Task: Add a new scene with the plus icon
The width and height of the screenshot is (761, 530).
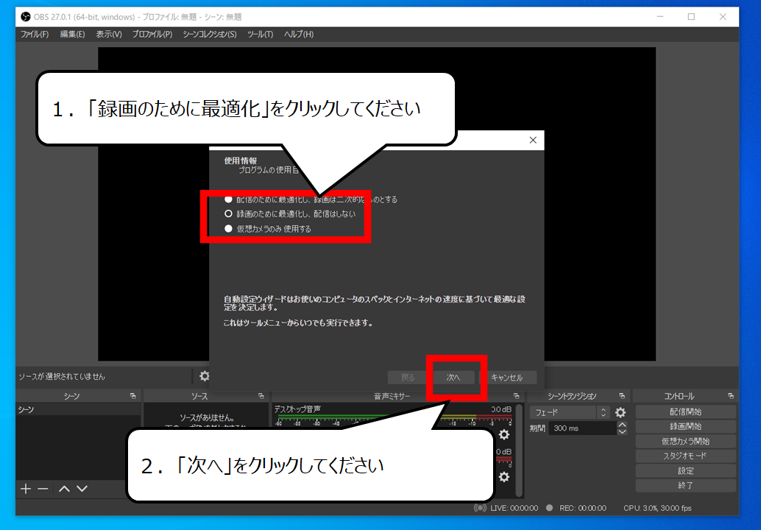Action: click(26, 489)
